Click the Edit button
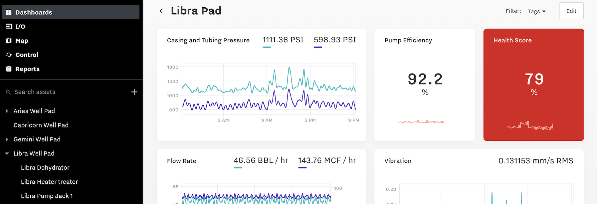The height and width of the screenshot is (204, 597). 571,11
